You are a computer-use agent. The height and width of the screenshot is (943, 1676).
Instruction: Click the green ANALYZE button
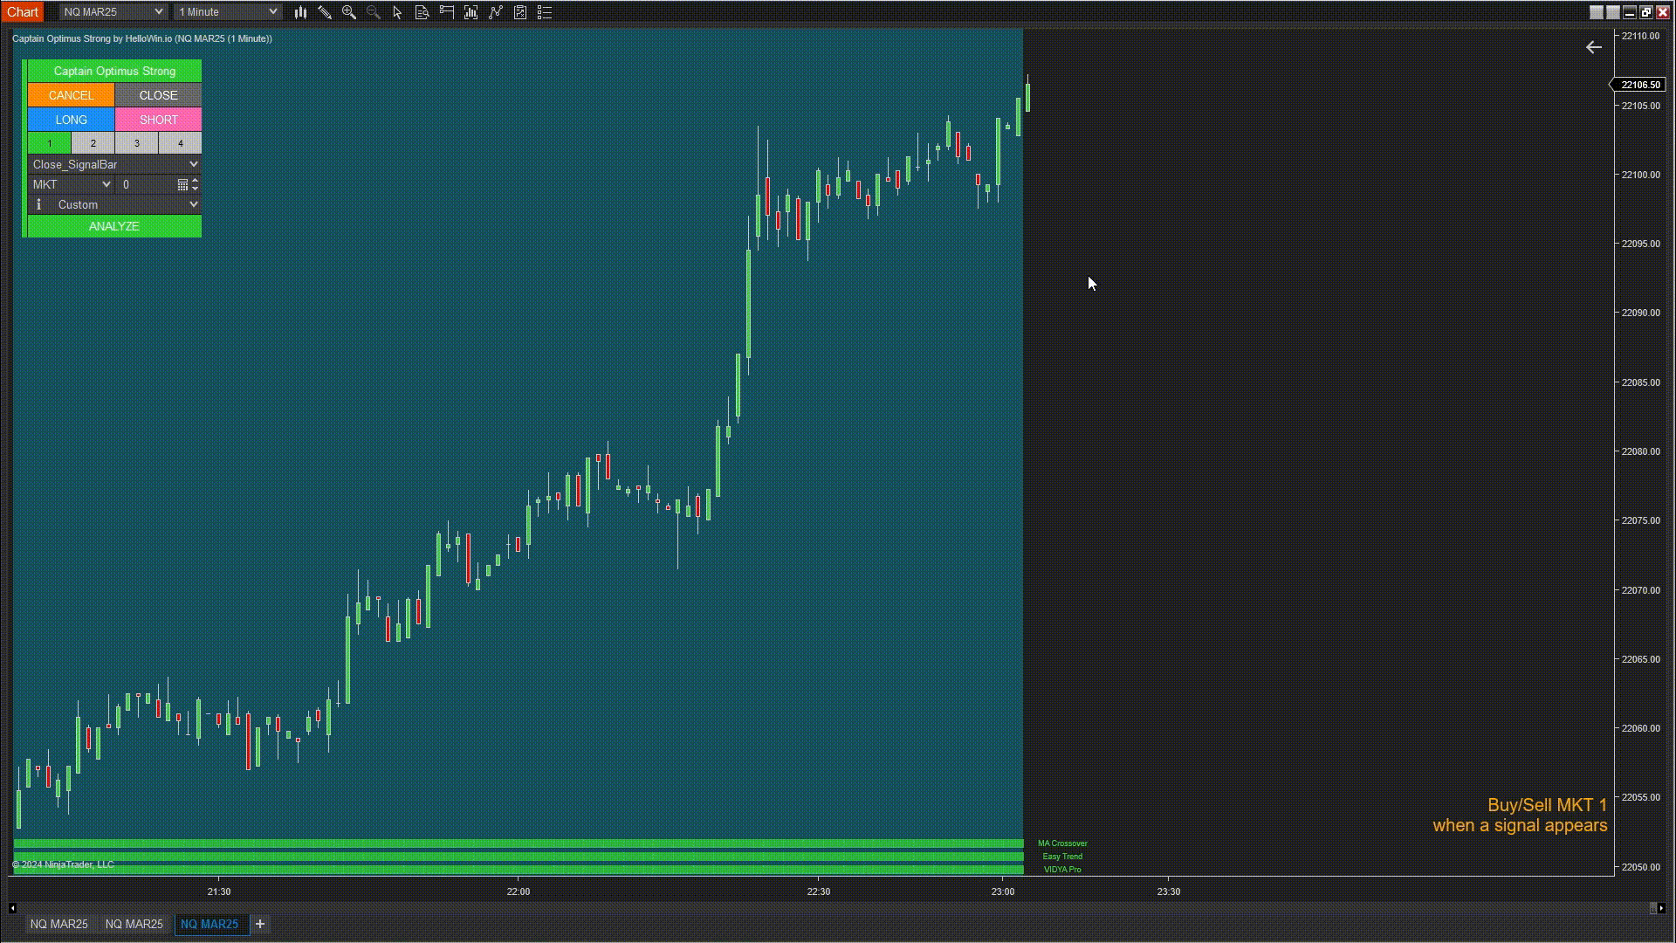click(114, 226)
